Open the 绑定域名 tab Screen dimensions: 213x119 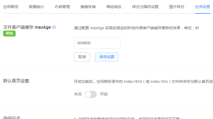(x=114, y=7)
